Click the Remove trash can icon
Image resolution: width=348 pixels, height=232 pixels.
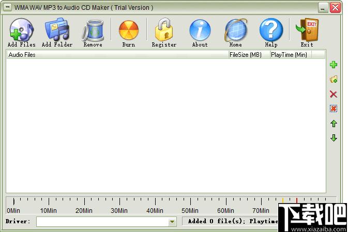tap(93, 33)
